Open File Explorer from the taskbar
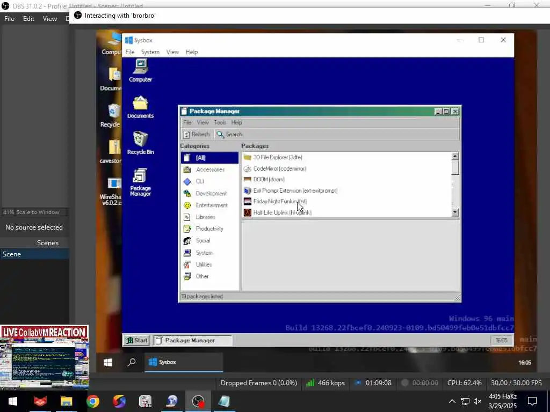The width and height of the screenshot is (550, 412). (66, 401)
